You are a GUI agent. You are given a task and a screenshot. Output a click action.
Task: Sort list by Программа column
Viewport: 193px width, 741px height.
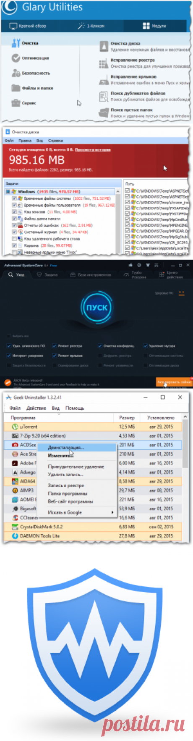point(59,418)
